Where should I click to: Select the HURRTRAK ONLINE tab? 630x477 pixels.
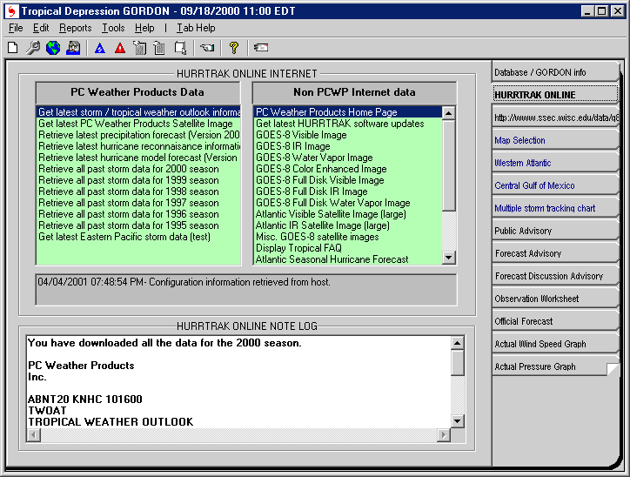[556, 94]
